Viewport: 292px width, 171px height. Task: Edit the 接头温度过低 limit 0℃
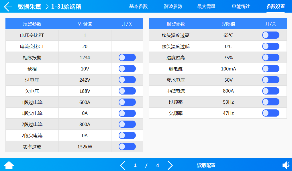tap(228, 46)
